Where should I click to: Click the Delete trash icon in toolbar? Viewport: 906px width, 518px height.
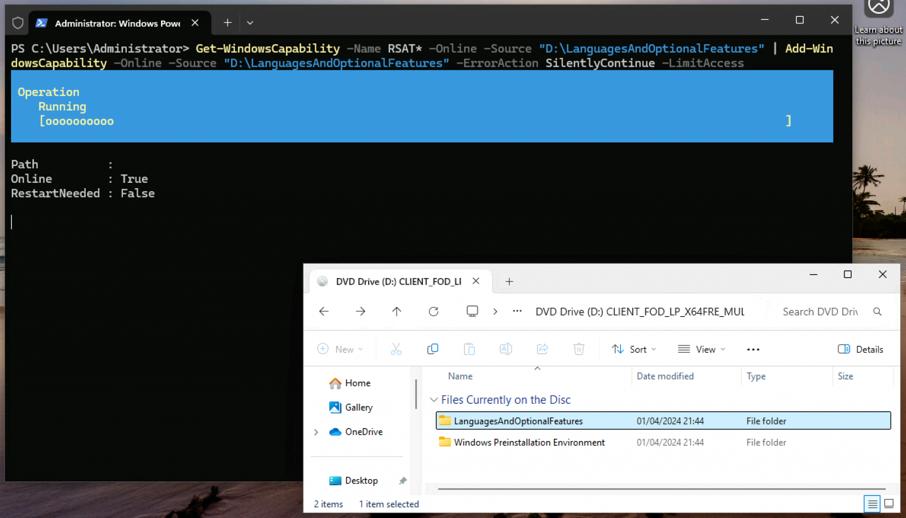(579, 349)
